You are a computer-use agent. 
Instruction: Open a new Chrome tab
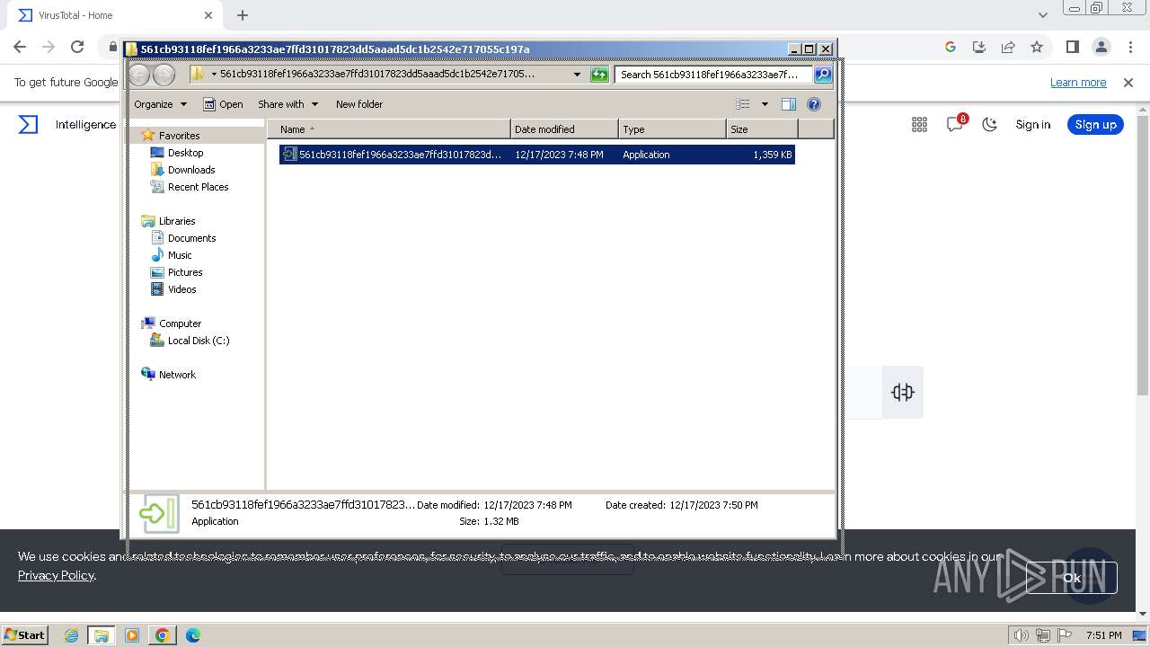point(243,15)
